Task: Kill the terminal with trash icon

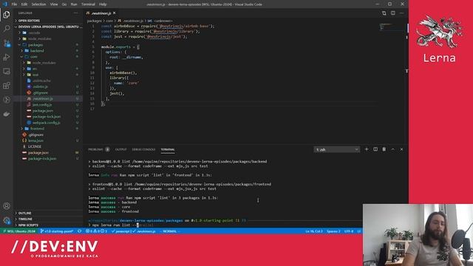Action: (384, 149)
